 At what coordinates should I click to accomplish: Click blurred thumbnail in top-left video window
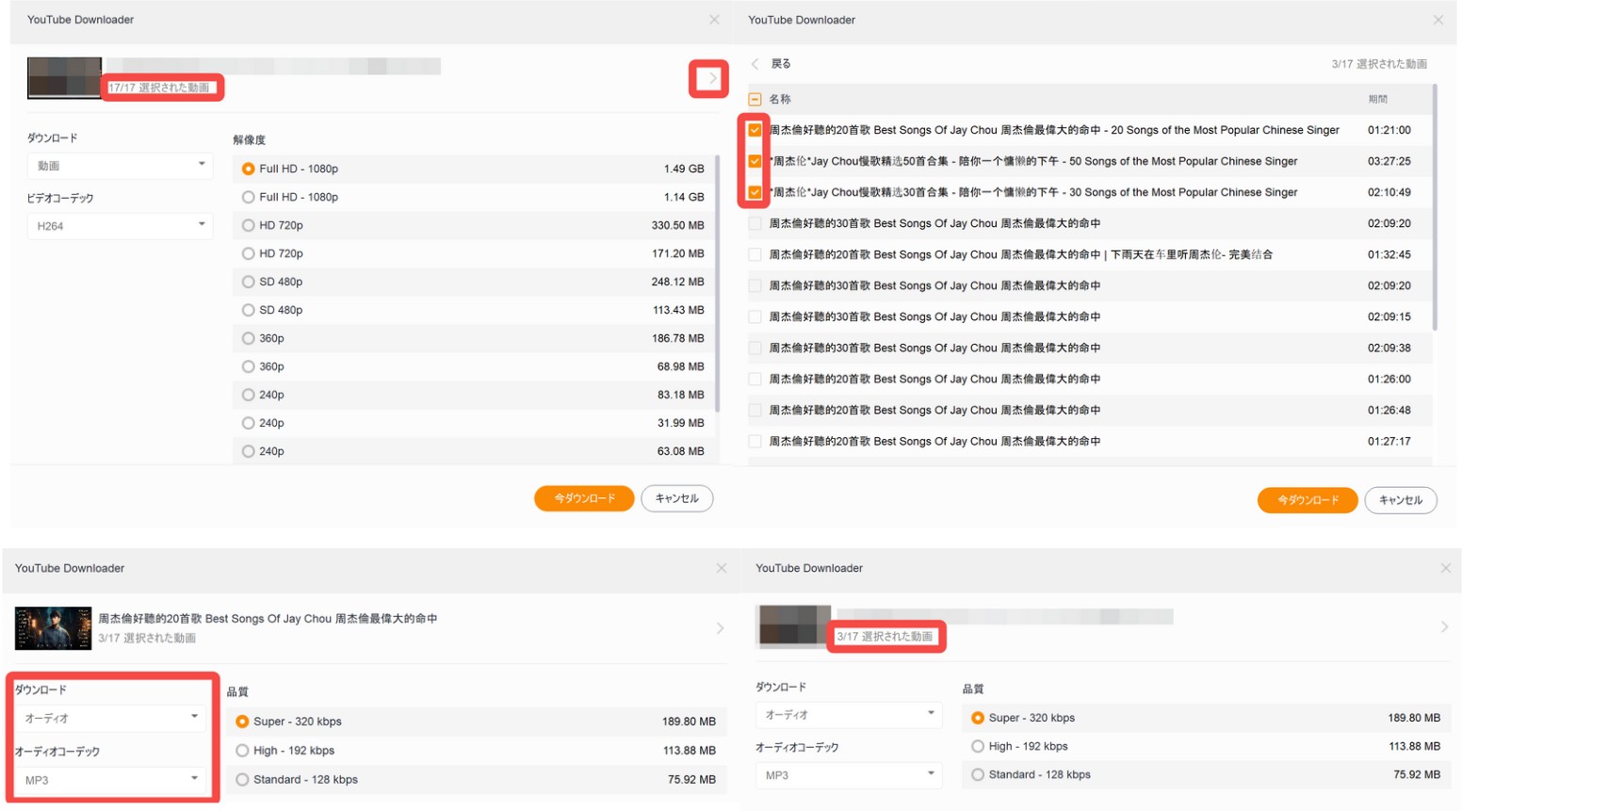click(x=64, y=77)
